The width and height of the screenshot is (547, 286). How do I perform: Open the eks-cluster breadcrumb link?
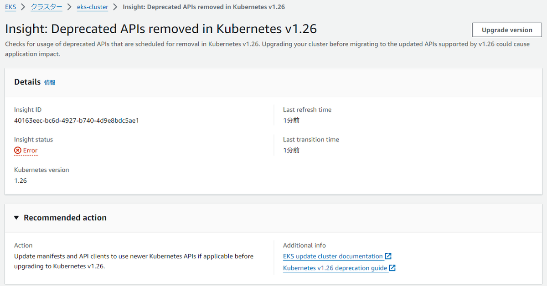point(93,7)
